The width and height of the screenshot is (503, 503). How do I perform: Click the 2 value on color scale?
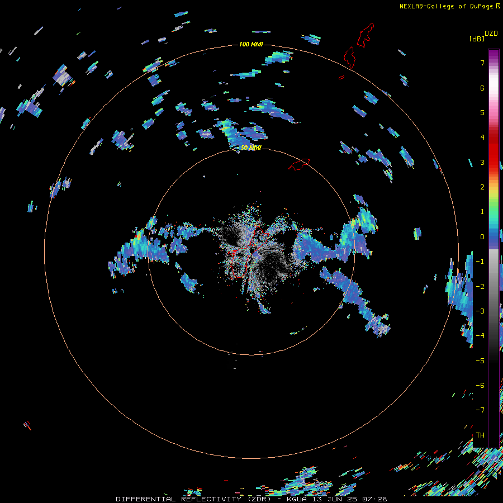pos(482,187)
